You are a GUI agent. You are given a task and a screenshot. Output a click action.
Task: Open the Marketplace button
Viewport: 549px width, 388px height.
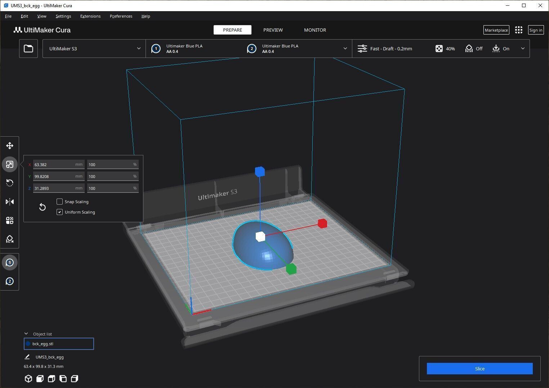(x=496, y=30)
